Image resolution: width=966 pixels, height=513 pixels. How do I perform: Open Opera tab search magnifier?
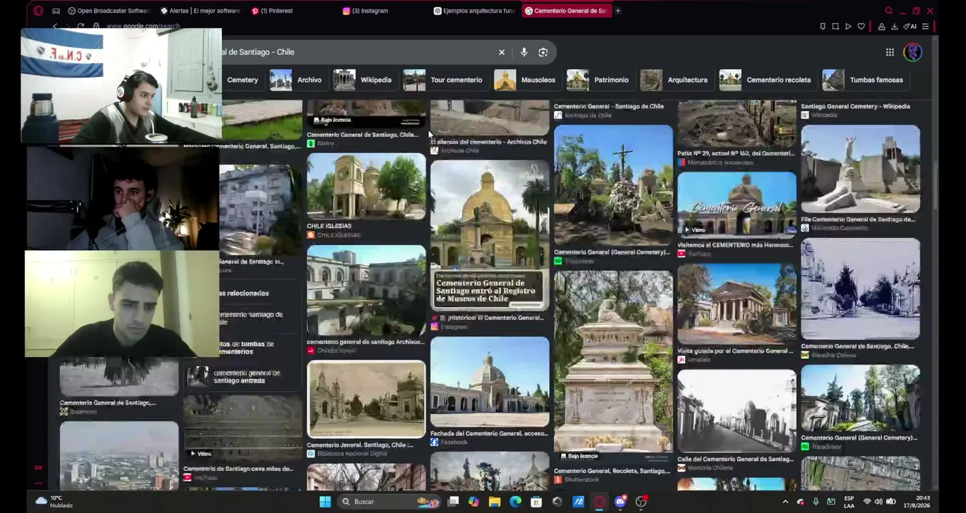pyautogui.click(x=888, y=11)
